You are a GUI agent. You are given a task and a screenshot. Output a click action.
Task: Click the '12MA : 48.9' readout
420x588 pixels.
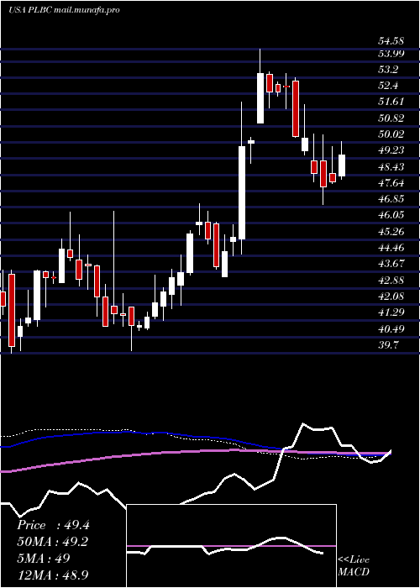[53, 575]
